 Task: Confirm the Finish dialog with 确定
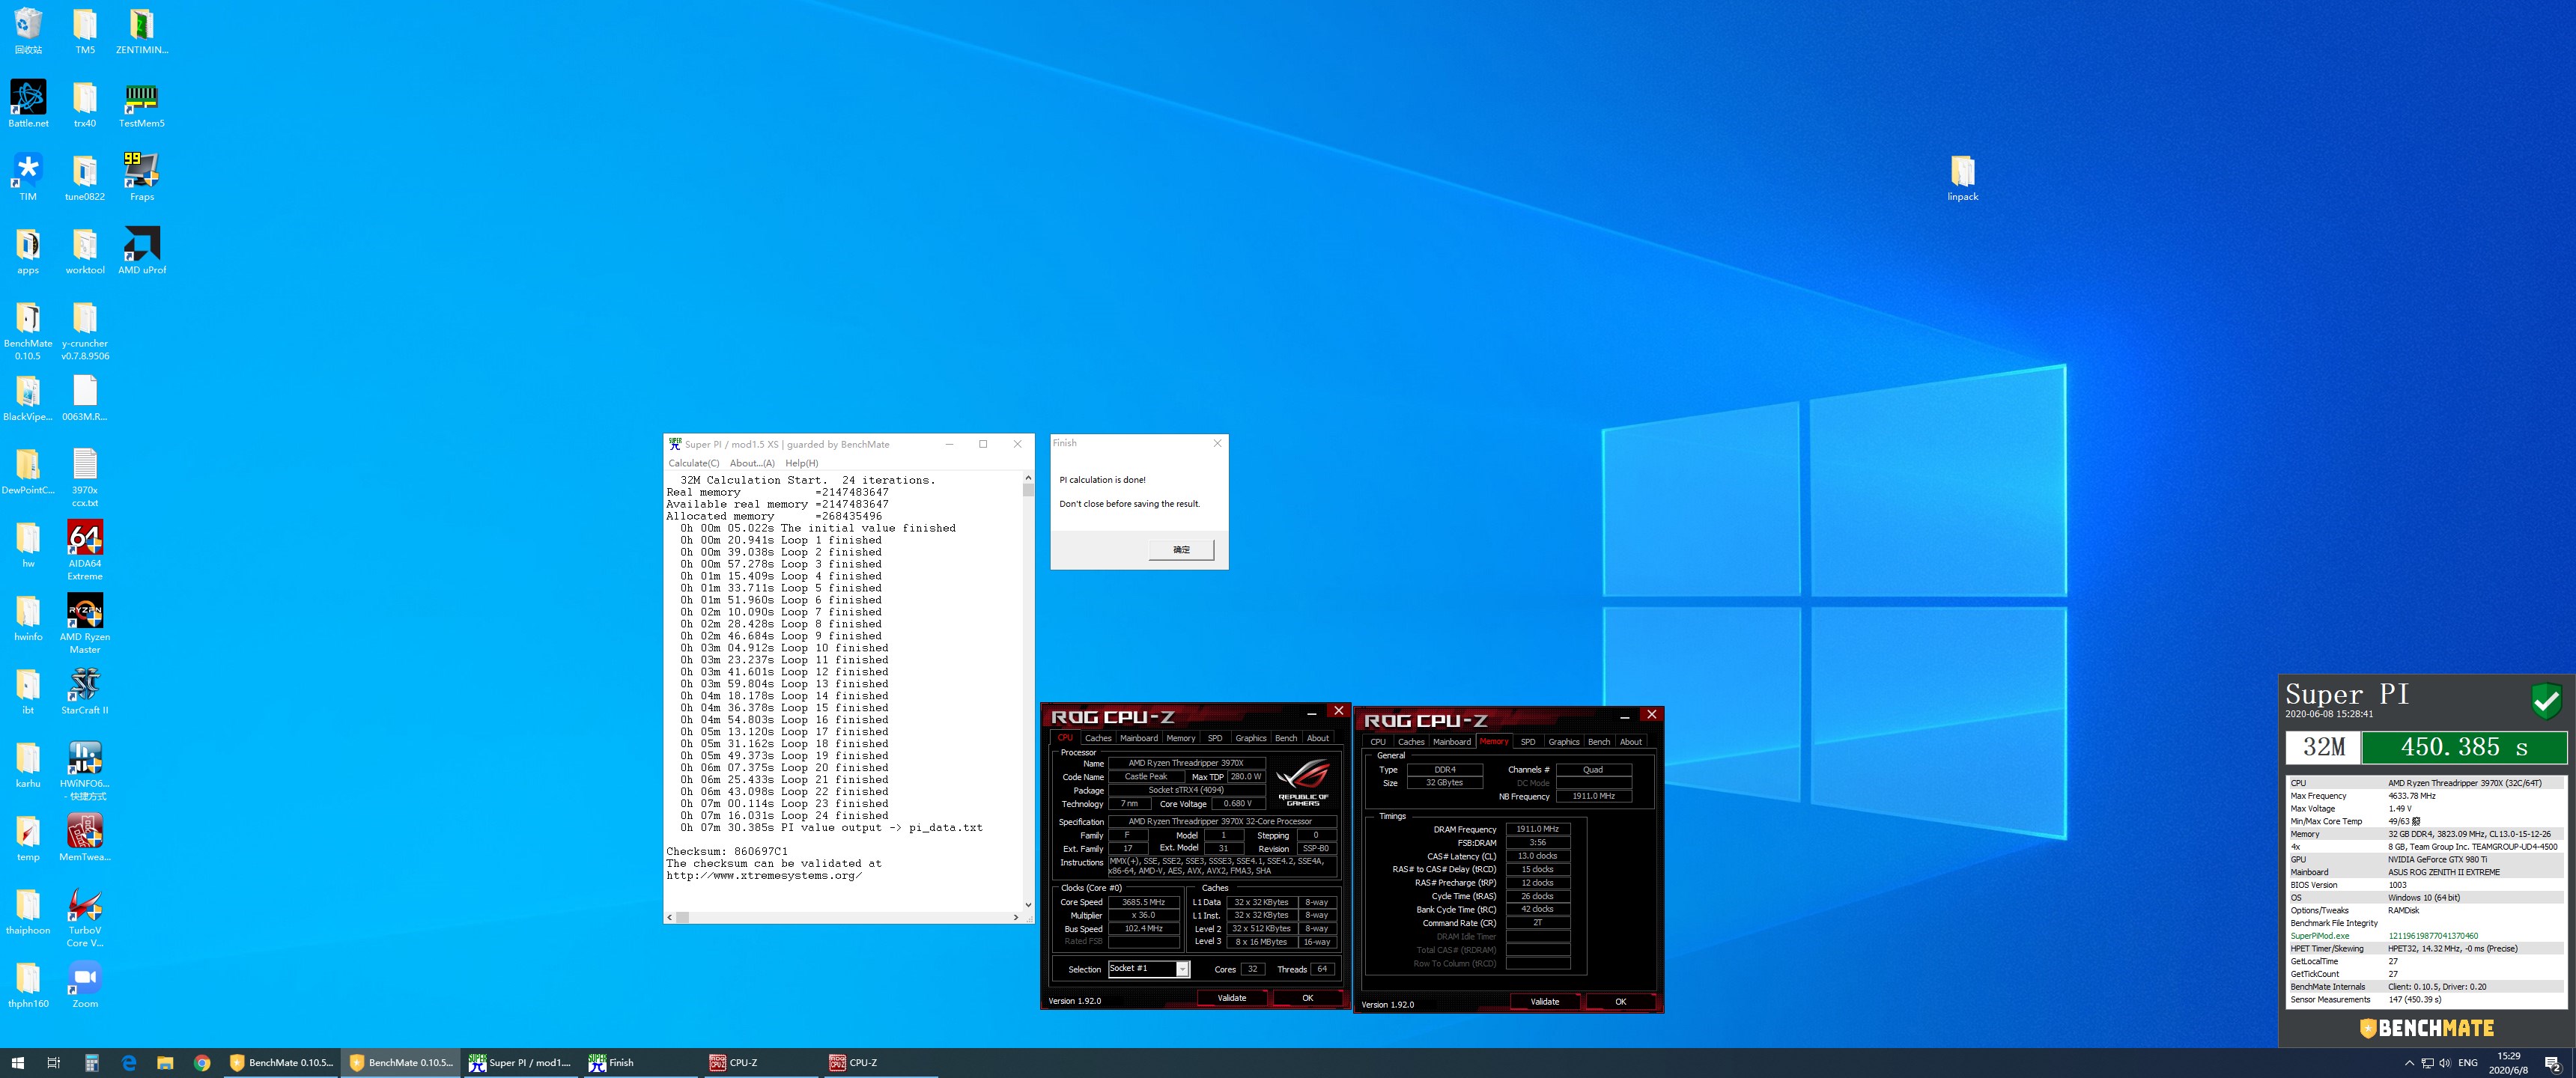[x=1181, y=549]
